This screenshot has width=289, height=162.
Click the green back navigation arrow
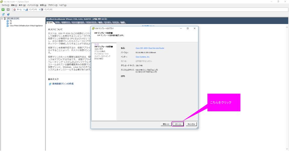pos(3,9)
